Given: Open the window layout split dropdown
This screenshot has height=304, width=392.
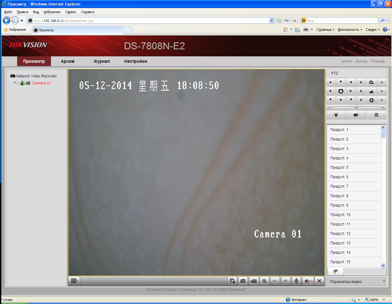Looking at the screenshot, I should (x=74, y=281).
